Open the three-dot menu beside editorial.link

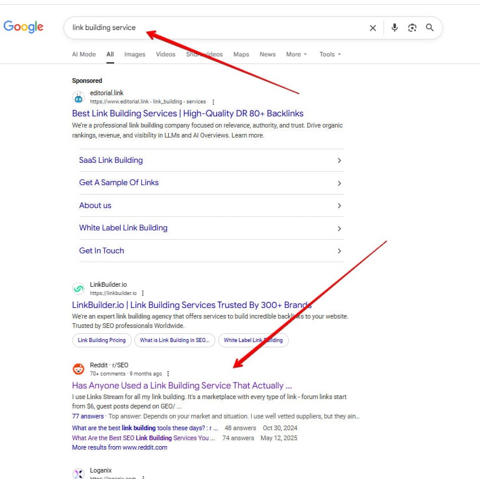(x=213, y=101)
